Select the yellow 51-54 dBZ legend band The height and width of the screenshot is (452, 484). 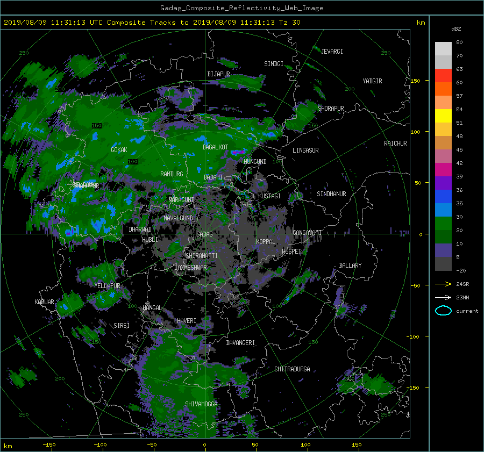click(443, 116)
